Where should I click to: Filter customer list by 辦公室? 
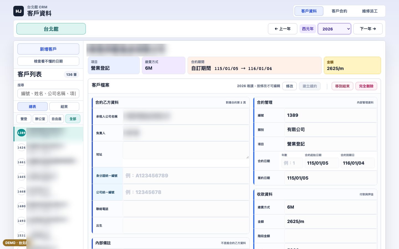40,119
